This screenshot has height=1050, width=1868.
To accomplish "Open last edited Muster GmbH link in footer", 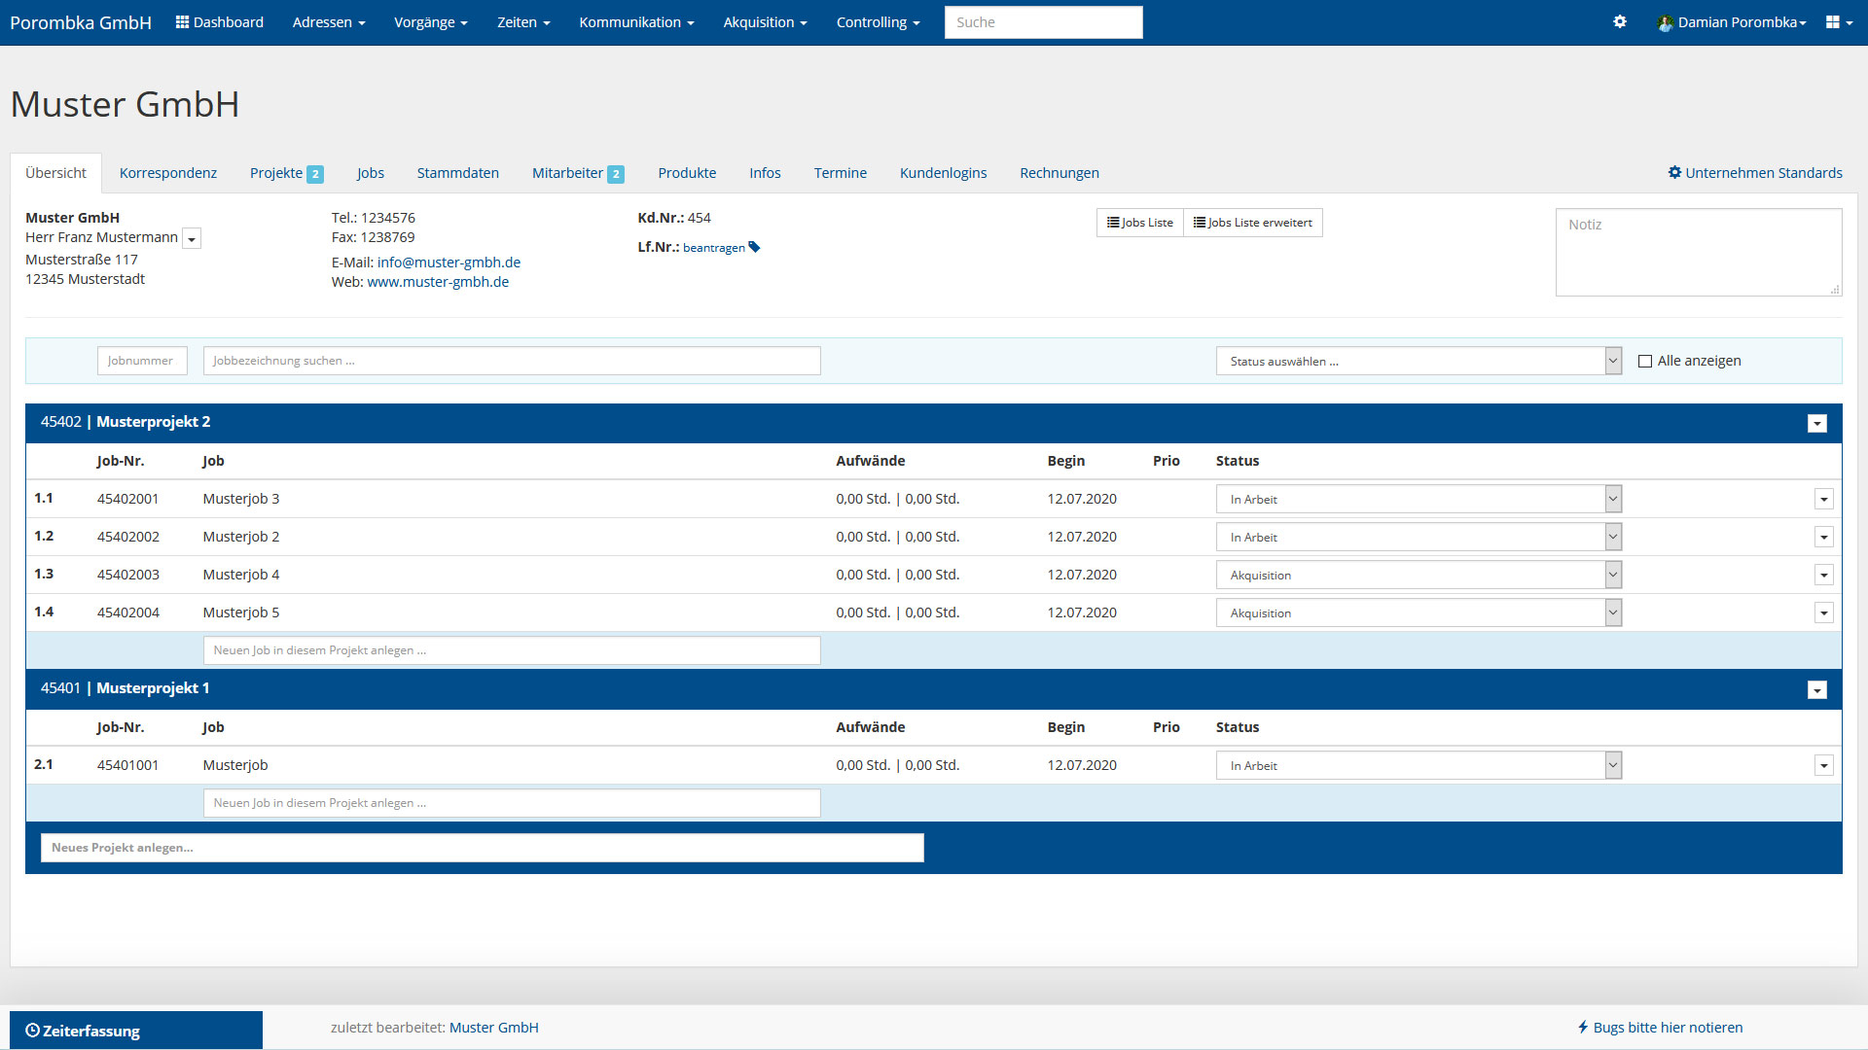I will pyautogui.click(x=494, y=1027).
